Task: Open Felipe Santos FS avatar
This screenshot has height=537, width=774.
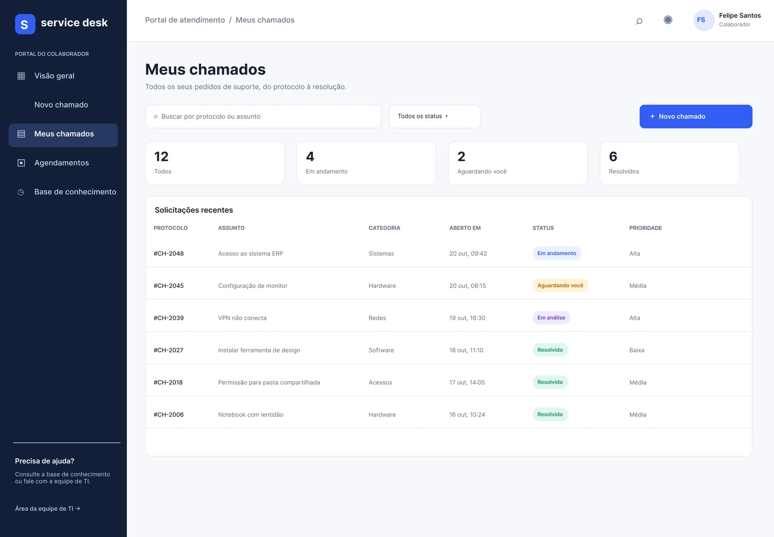Action: click(x=704, y=20)
